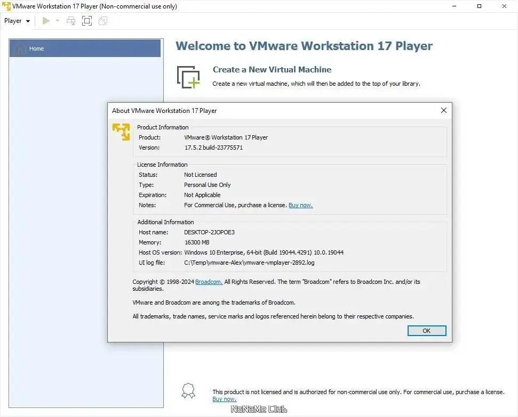
Task: Maximize the VMware Player main window
Action: coord(480,6)
